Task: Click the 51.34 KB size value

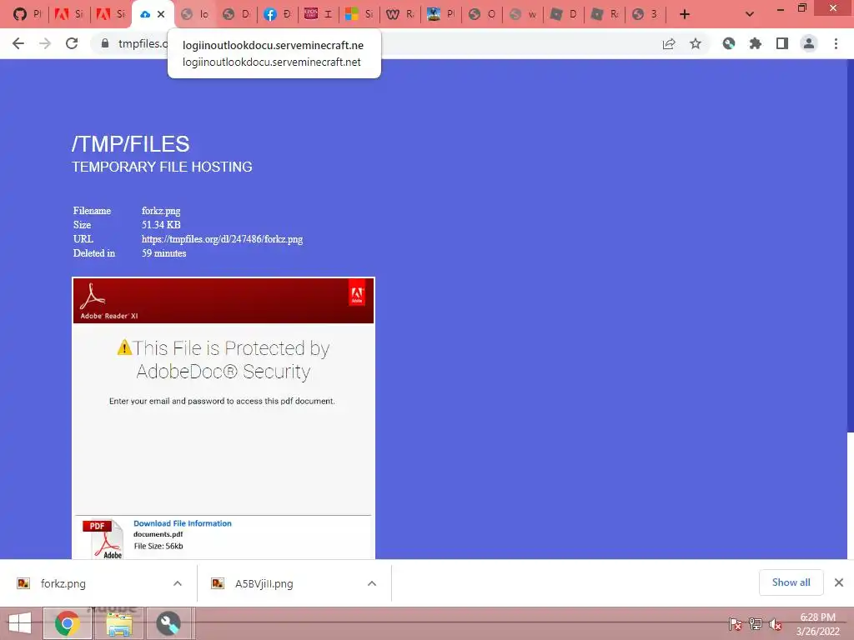Action: pyautogui.click(x=161, y=225)
